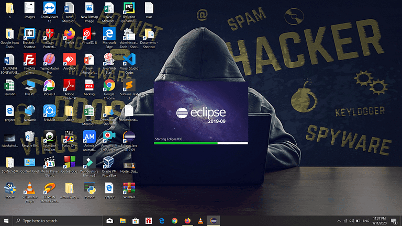The width and height of the screenshot is (402, 226).
Task: Open the taskbar clock and date
Action: coord(379,221)
